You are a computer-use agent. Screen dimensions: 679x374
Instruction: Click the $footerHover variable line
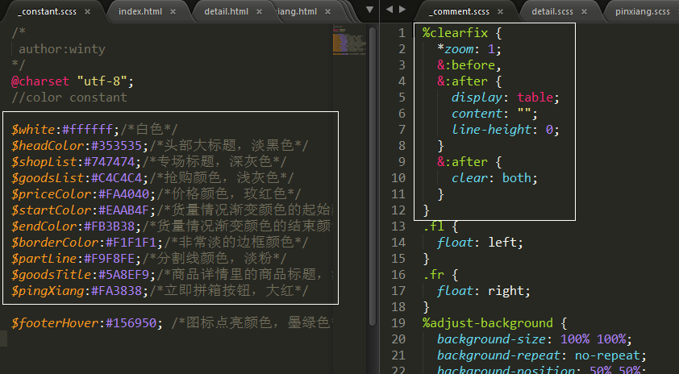tap(171, 323)
